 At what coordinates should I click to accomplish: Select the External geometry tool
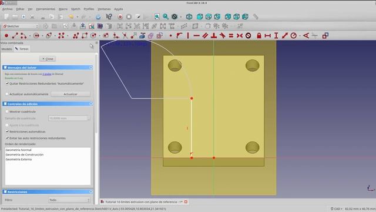click(142, 36)
